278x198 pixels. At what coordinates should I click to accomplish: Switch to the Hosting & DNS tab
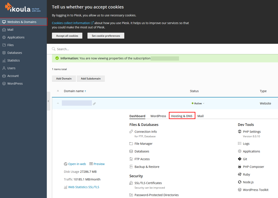pyautogui.click(x=182, y=116)
